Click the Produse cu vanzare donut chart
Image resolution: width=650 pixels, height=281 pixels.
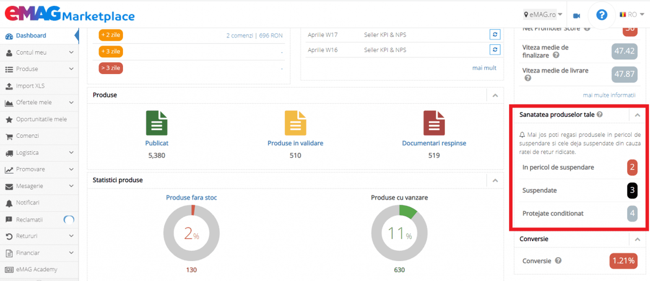tap(399, 233)
